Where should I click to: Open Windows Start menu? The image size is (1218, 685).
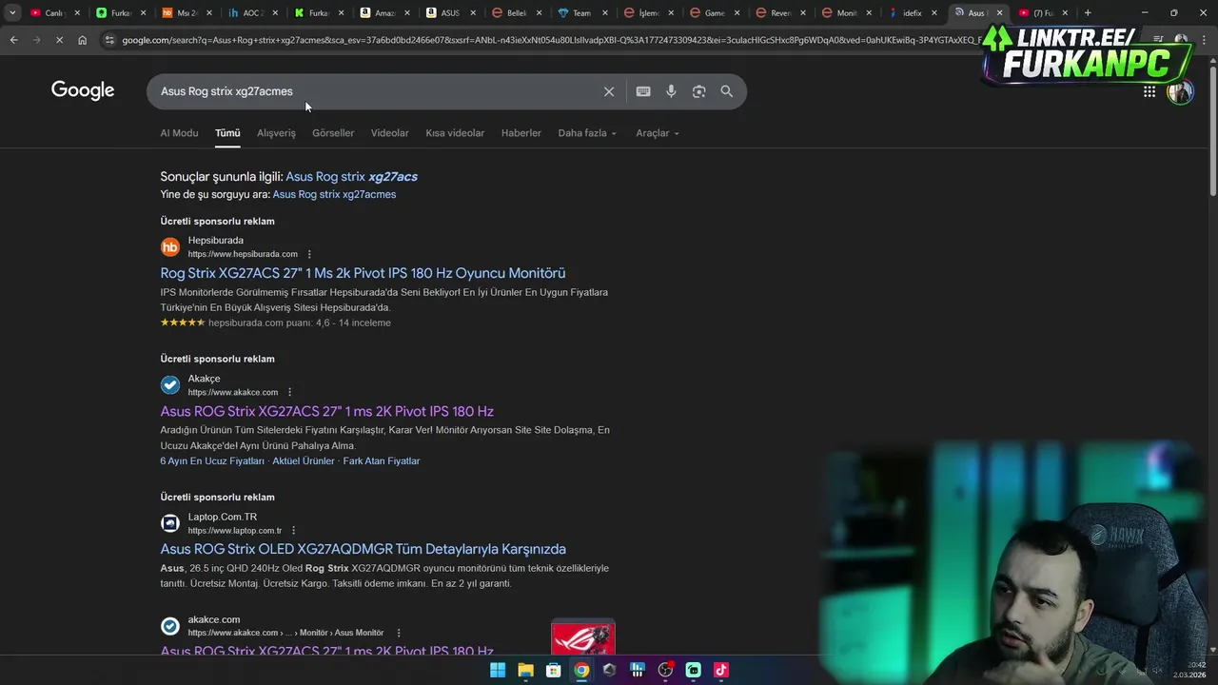click(x=498, y=670)
